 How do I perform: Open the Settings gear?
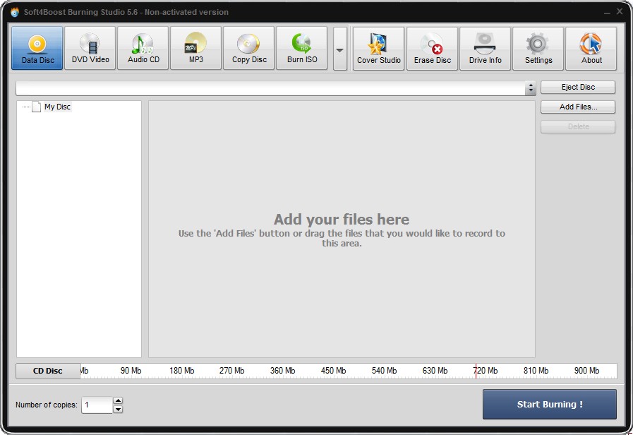tap(538, 49)
